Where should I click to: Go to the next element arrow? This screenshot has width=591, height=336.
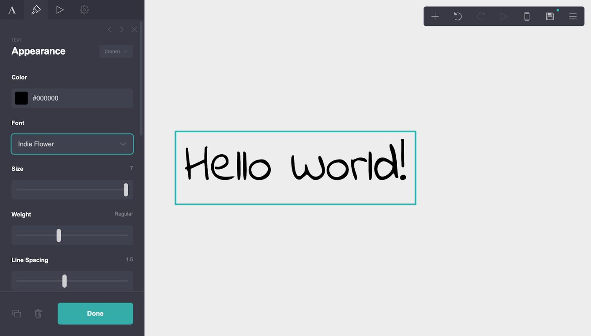coord(122,29)
